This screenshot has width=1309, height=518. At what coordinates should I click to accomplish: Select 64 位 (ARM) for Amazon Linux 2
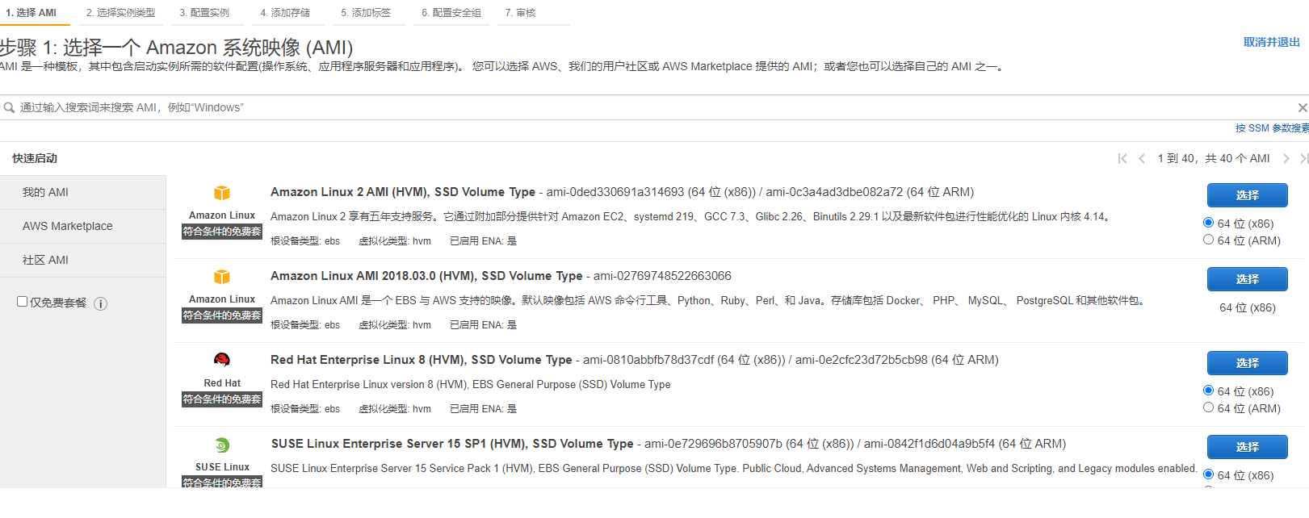click(x=1209, y=240)
